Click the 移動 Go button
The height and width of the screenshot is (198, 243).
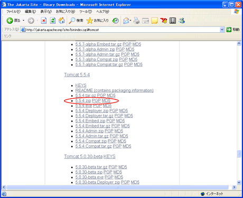[233, 30]
